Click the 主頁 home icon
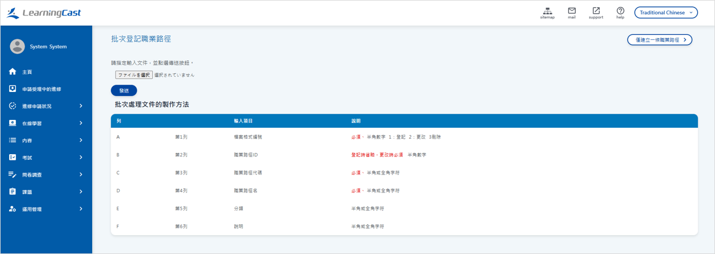This screenshot has height=254, width=715. 13,72
